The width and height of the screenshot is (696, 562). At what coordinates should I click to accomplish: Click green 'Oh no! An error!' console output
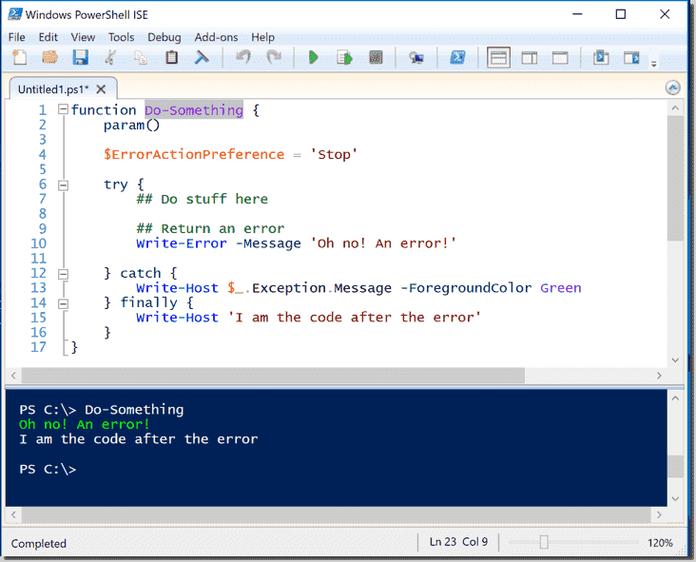(x=85, y=424)
